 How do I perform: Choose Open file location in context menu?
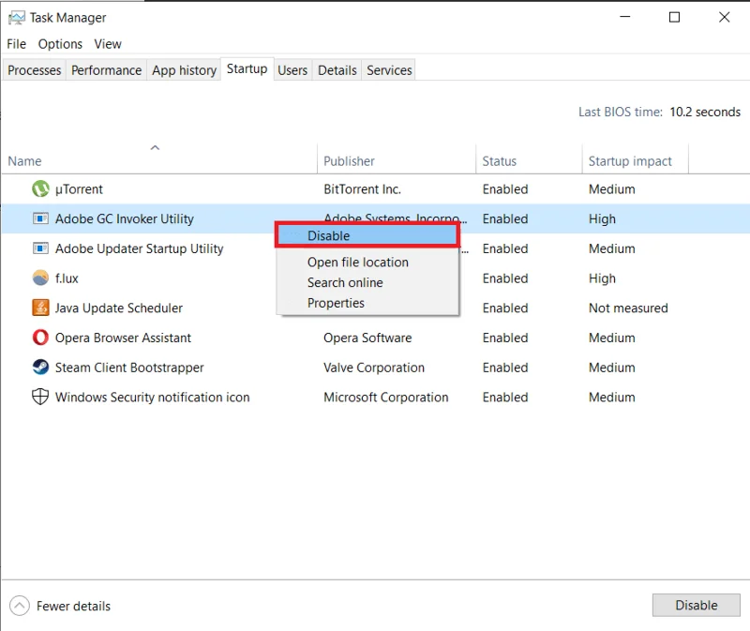358,263
